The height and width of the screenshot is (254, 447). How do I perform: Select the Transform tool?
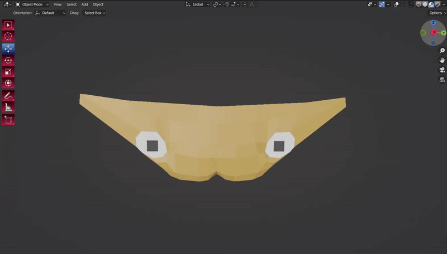point(8,83)
